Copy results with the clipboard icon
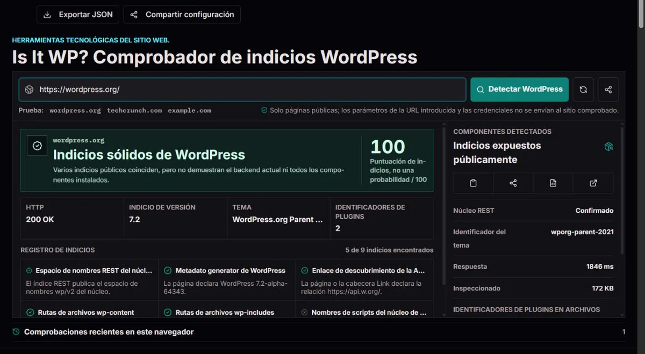This screenshot has width=645, height=354. (x=473, y=183)
